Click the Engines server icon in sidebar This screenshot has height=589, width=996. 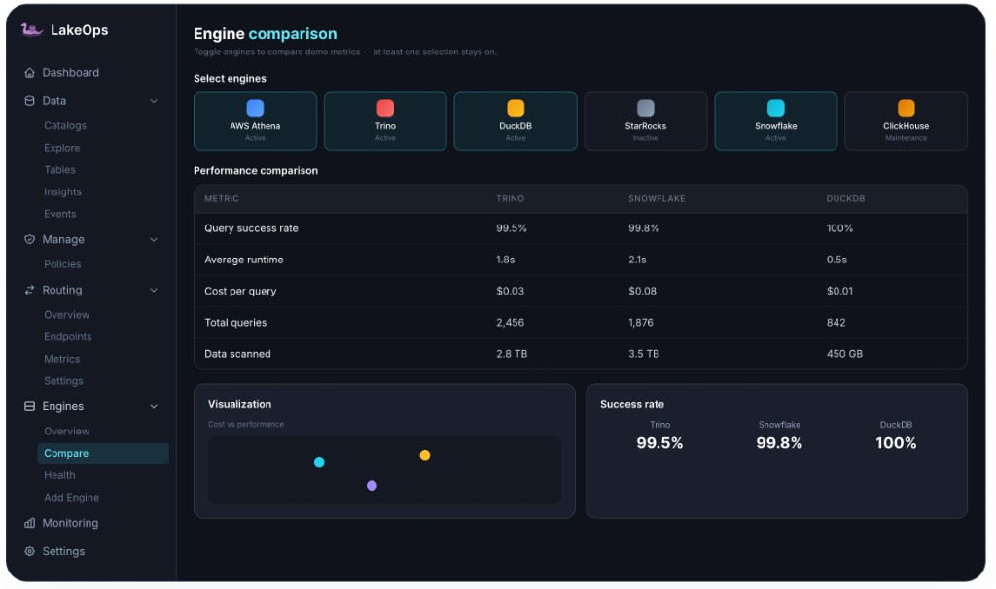[29, 406]
